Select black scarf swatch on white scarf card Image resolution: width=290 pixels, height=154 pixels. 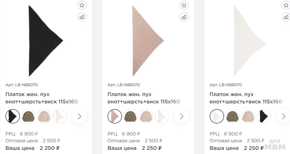[x=264, y=116]
